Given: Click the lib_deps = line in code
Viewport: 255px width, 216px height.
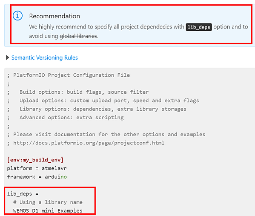Looking at the screenshot, I should [23, 194].
